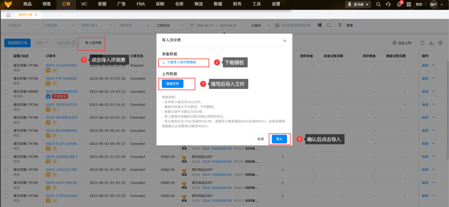
Task: Open the question-mark help icon above the table
Action: pos(440,43)
